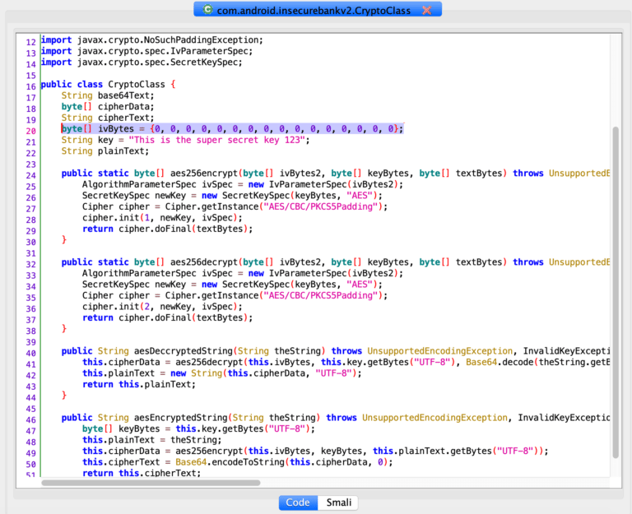Click "return cipher.doFinal(textBytes);" on line 29
Image resolution: width=632 pixels, height=514 pixels.
point(168,229)
